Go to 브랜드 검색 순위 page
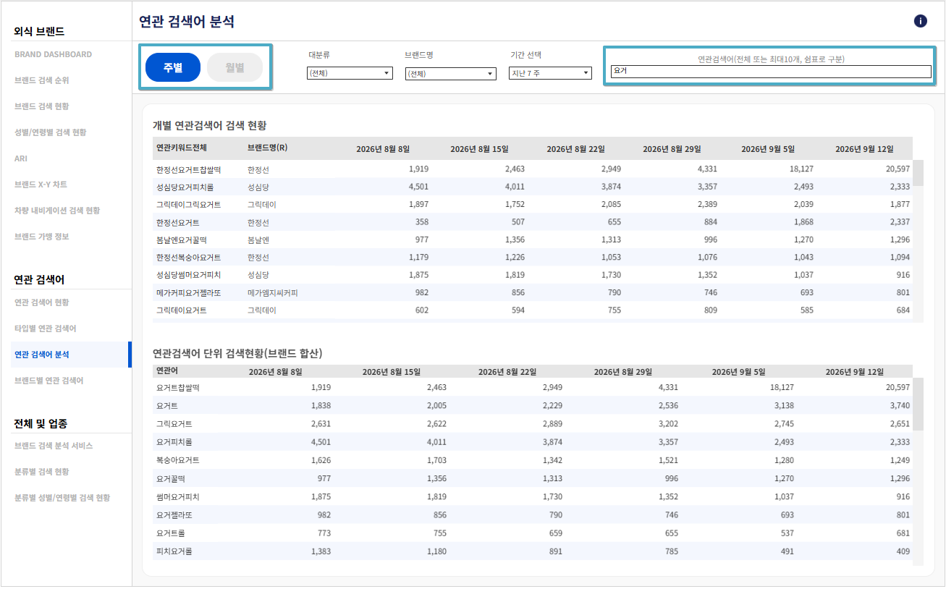The image size is (946, 589). 42,80
